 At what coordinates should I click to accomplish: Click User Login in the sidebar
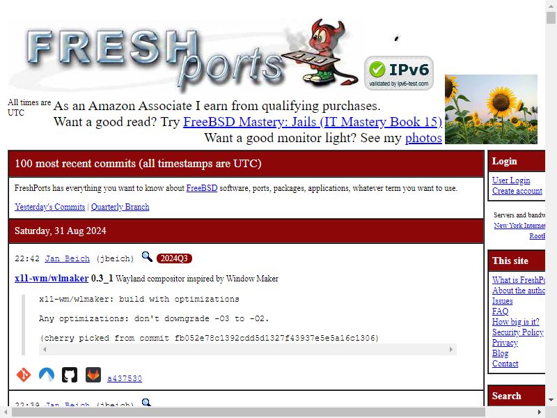coord(511,180)
